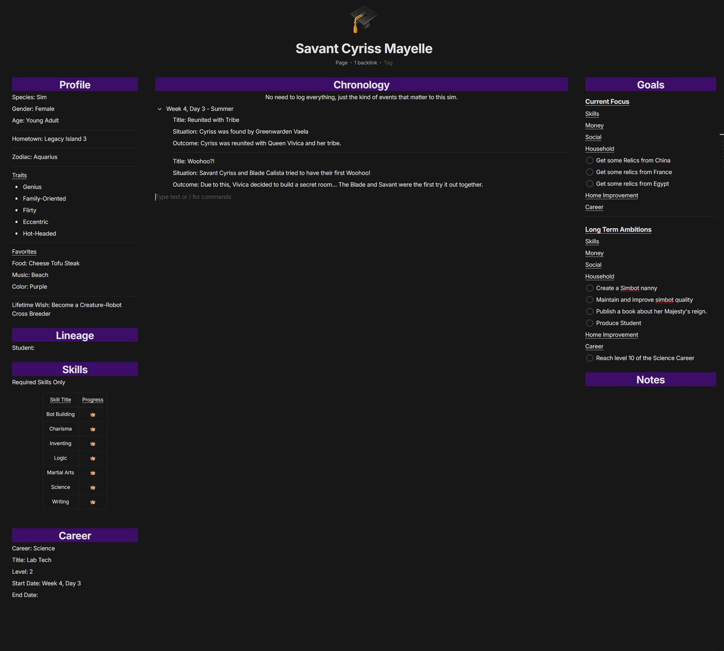
Task: Click Home Improvement under Long Term Ambitions
Action: (x=611, y=335)
